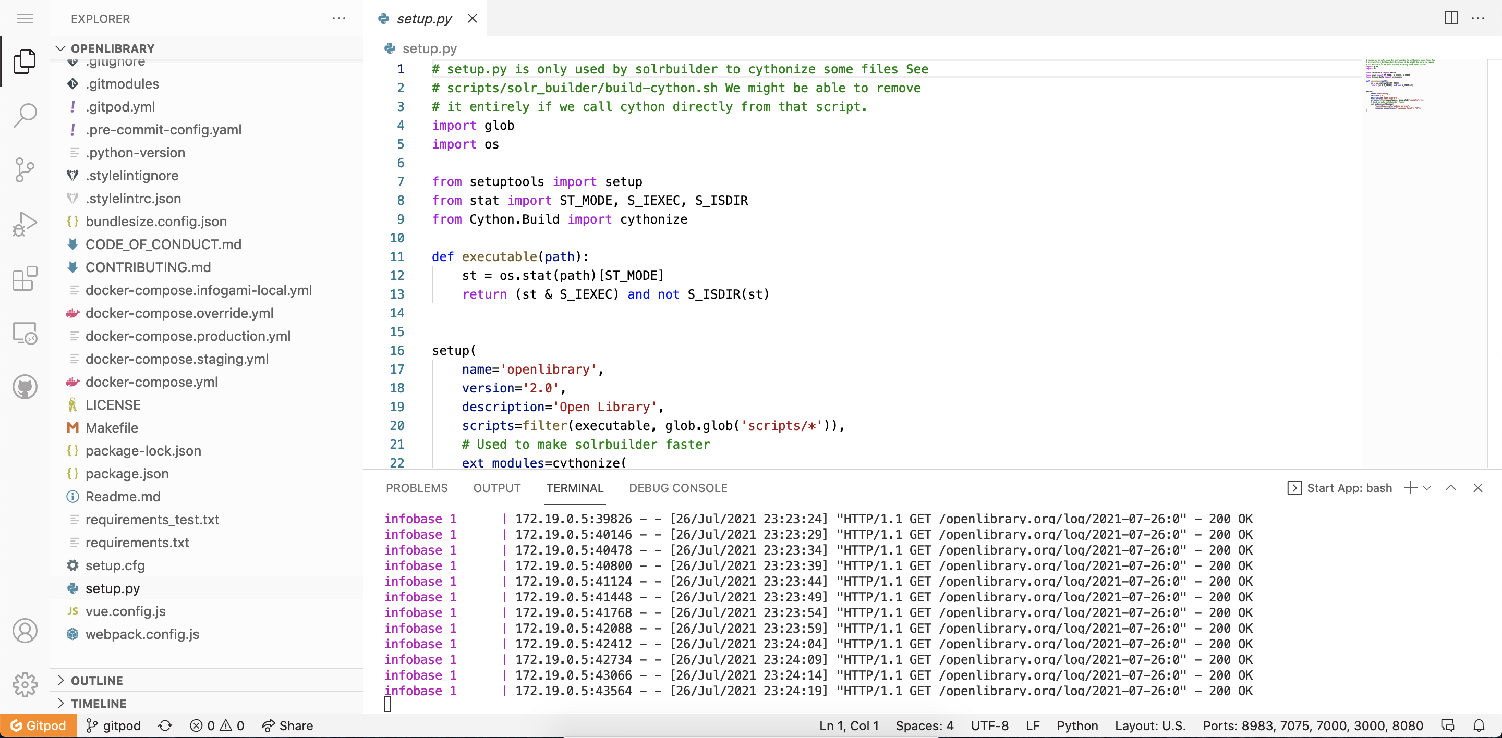This screenshot has width=1502, height=738.
Task: Open the Search view in activity bar
Action: [x=25, y=115]
